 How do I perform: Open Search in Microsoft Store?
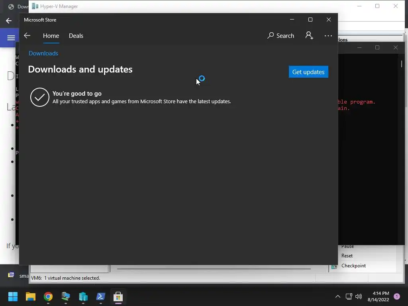[x=280, y=35]
